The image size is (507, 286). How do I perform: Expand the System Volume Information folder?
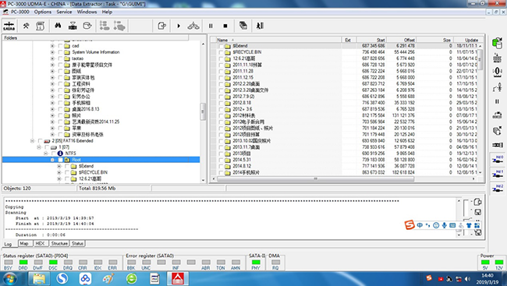click(52, 52)
